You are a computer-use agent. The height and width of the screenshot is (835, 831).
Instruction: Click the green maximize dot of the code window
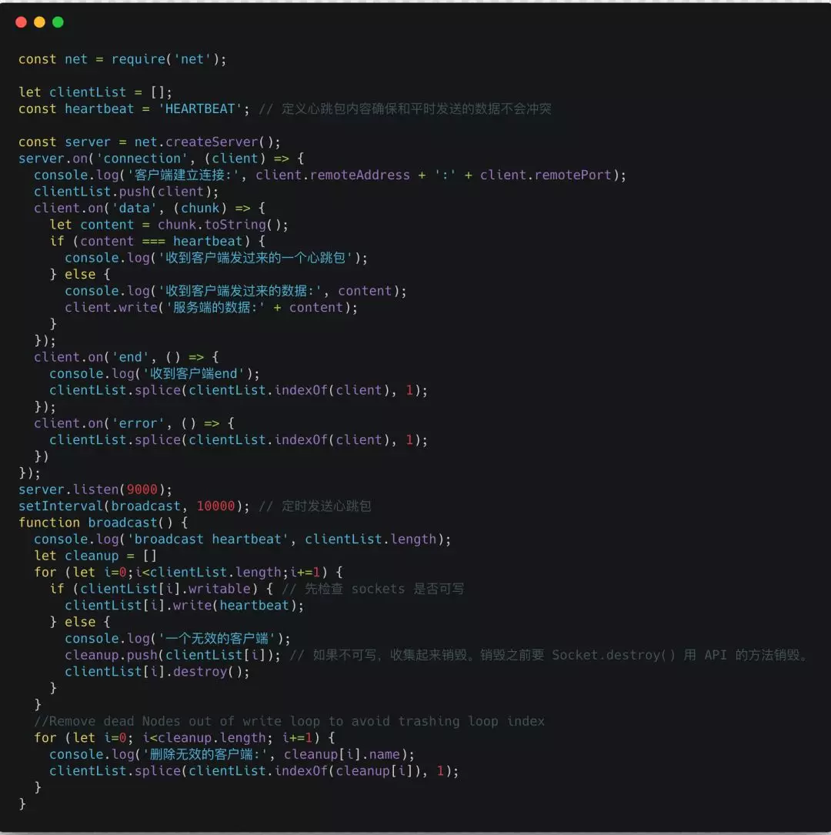58,22
